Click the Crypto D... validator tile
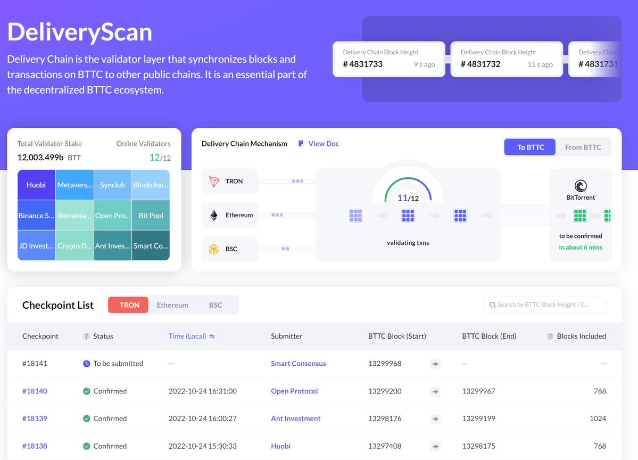 74,245
